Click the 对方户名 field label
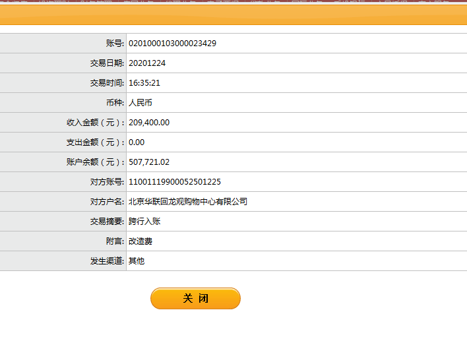Screen dimensions: 467x337 pos(107,202)
